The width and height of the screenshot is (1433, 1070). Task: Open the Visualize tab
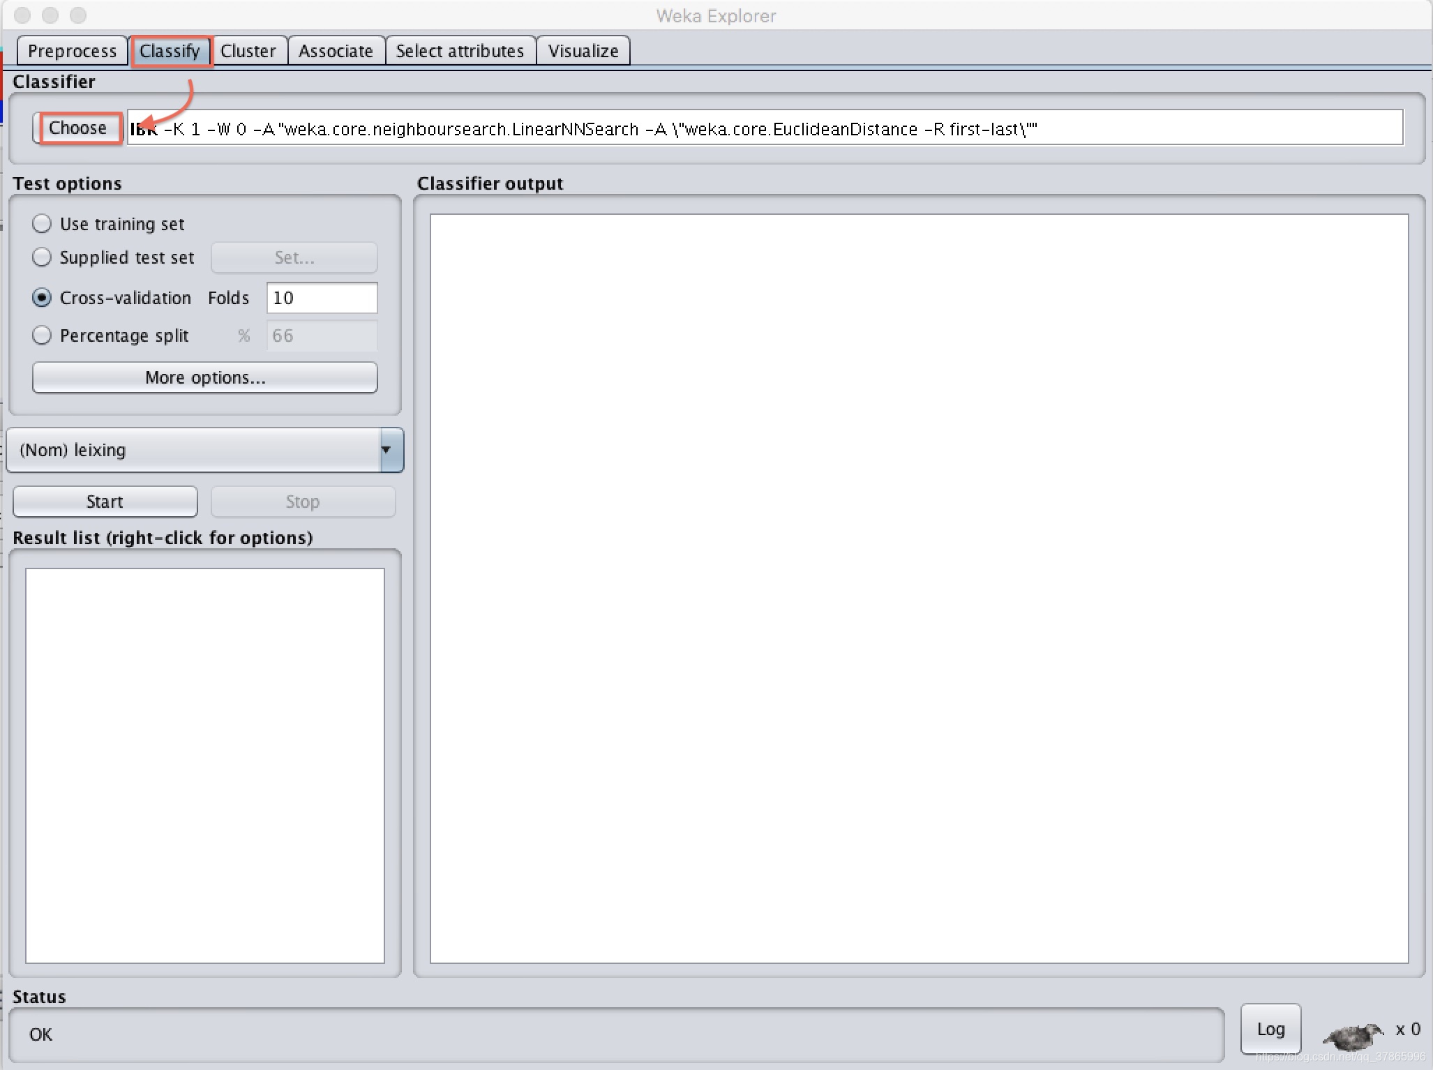(x=583, y=51)
